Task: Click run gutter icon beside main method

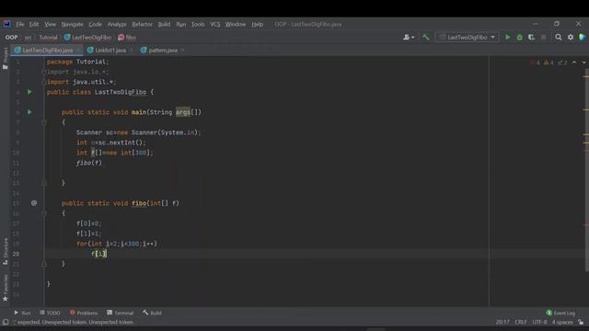Action: point(29,112)
